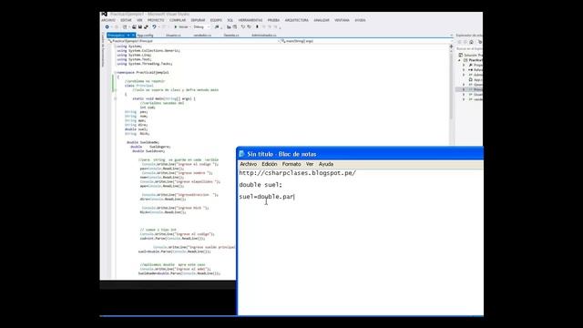Collapse the namespace block in code editor
Viewport: 583px width, 328px height.
click(x=116, y=73)
